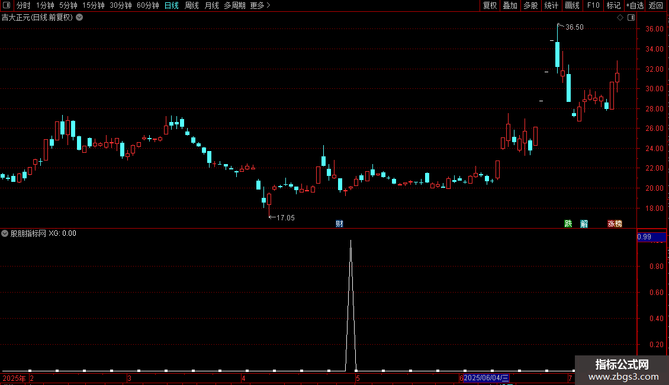Click the 36.00 price axis label
The height and width of the screenshot is (385, 669).
point(654,29)
